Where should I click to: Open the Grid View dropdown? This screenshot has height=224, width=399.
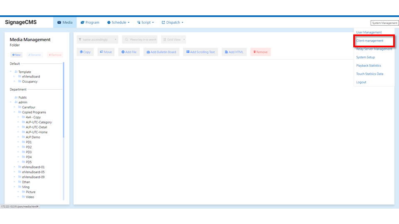[173, 39]
